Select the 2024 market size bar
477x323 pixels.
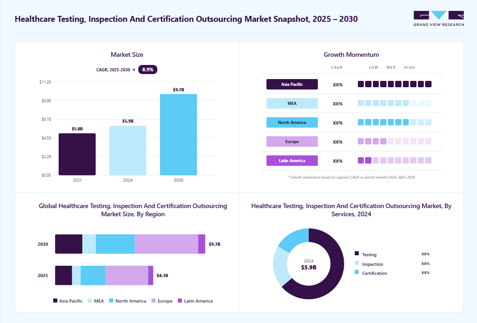click(128, 151)
